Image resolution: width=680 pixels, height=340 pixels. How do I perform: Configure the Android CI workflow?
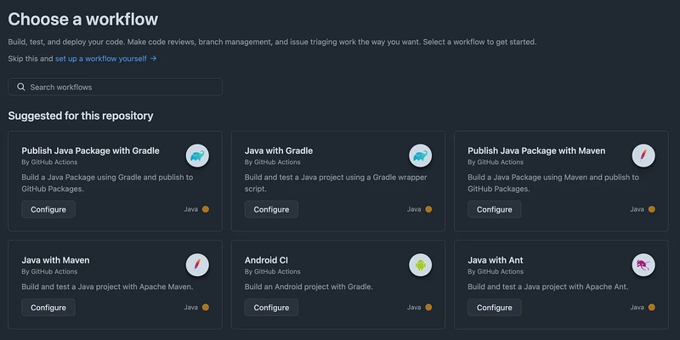tap(271, 308)
